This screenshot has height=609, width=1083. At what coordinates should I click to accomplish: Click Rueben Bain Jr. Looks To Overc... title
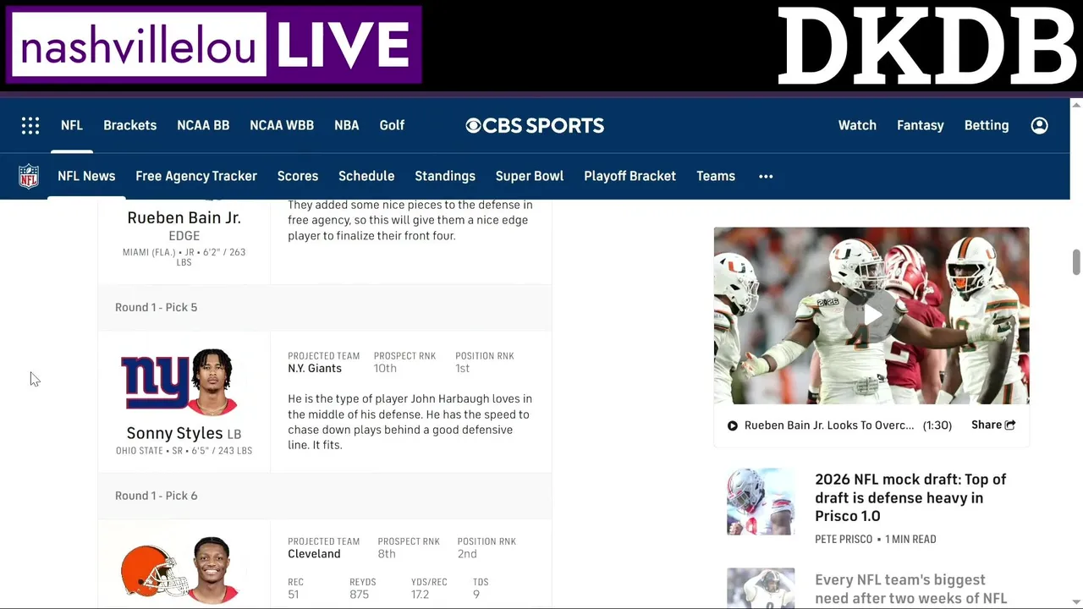pos(829,425)
